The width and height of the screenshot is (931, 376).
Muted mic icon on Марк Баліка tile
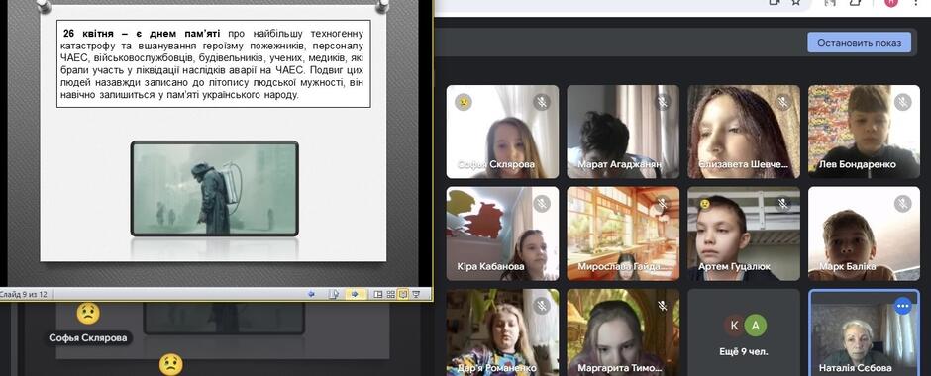tap(903, 204)
